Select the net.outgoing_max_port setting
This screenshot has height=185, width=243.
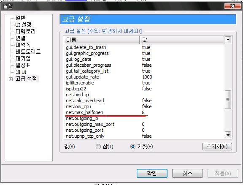pos(144,124)
